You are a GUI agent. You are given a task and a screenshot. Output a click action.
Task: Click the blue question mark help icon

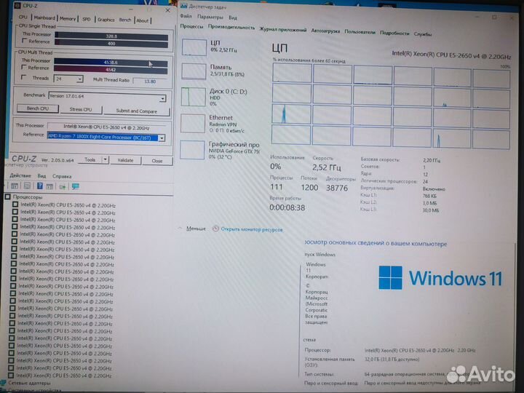pos(40,186)
